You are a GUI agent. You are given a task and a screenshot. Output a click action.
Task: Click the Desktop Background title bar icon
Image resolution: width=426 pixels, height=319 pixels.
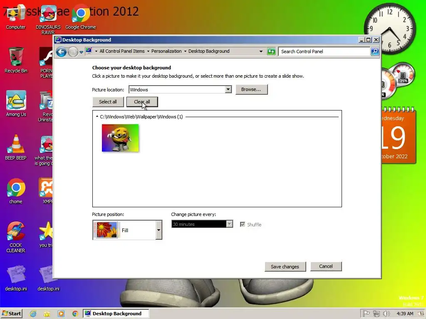pos(58,40)
